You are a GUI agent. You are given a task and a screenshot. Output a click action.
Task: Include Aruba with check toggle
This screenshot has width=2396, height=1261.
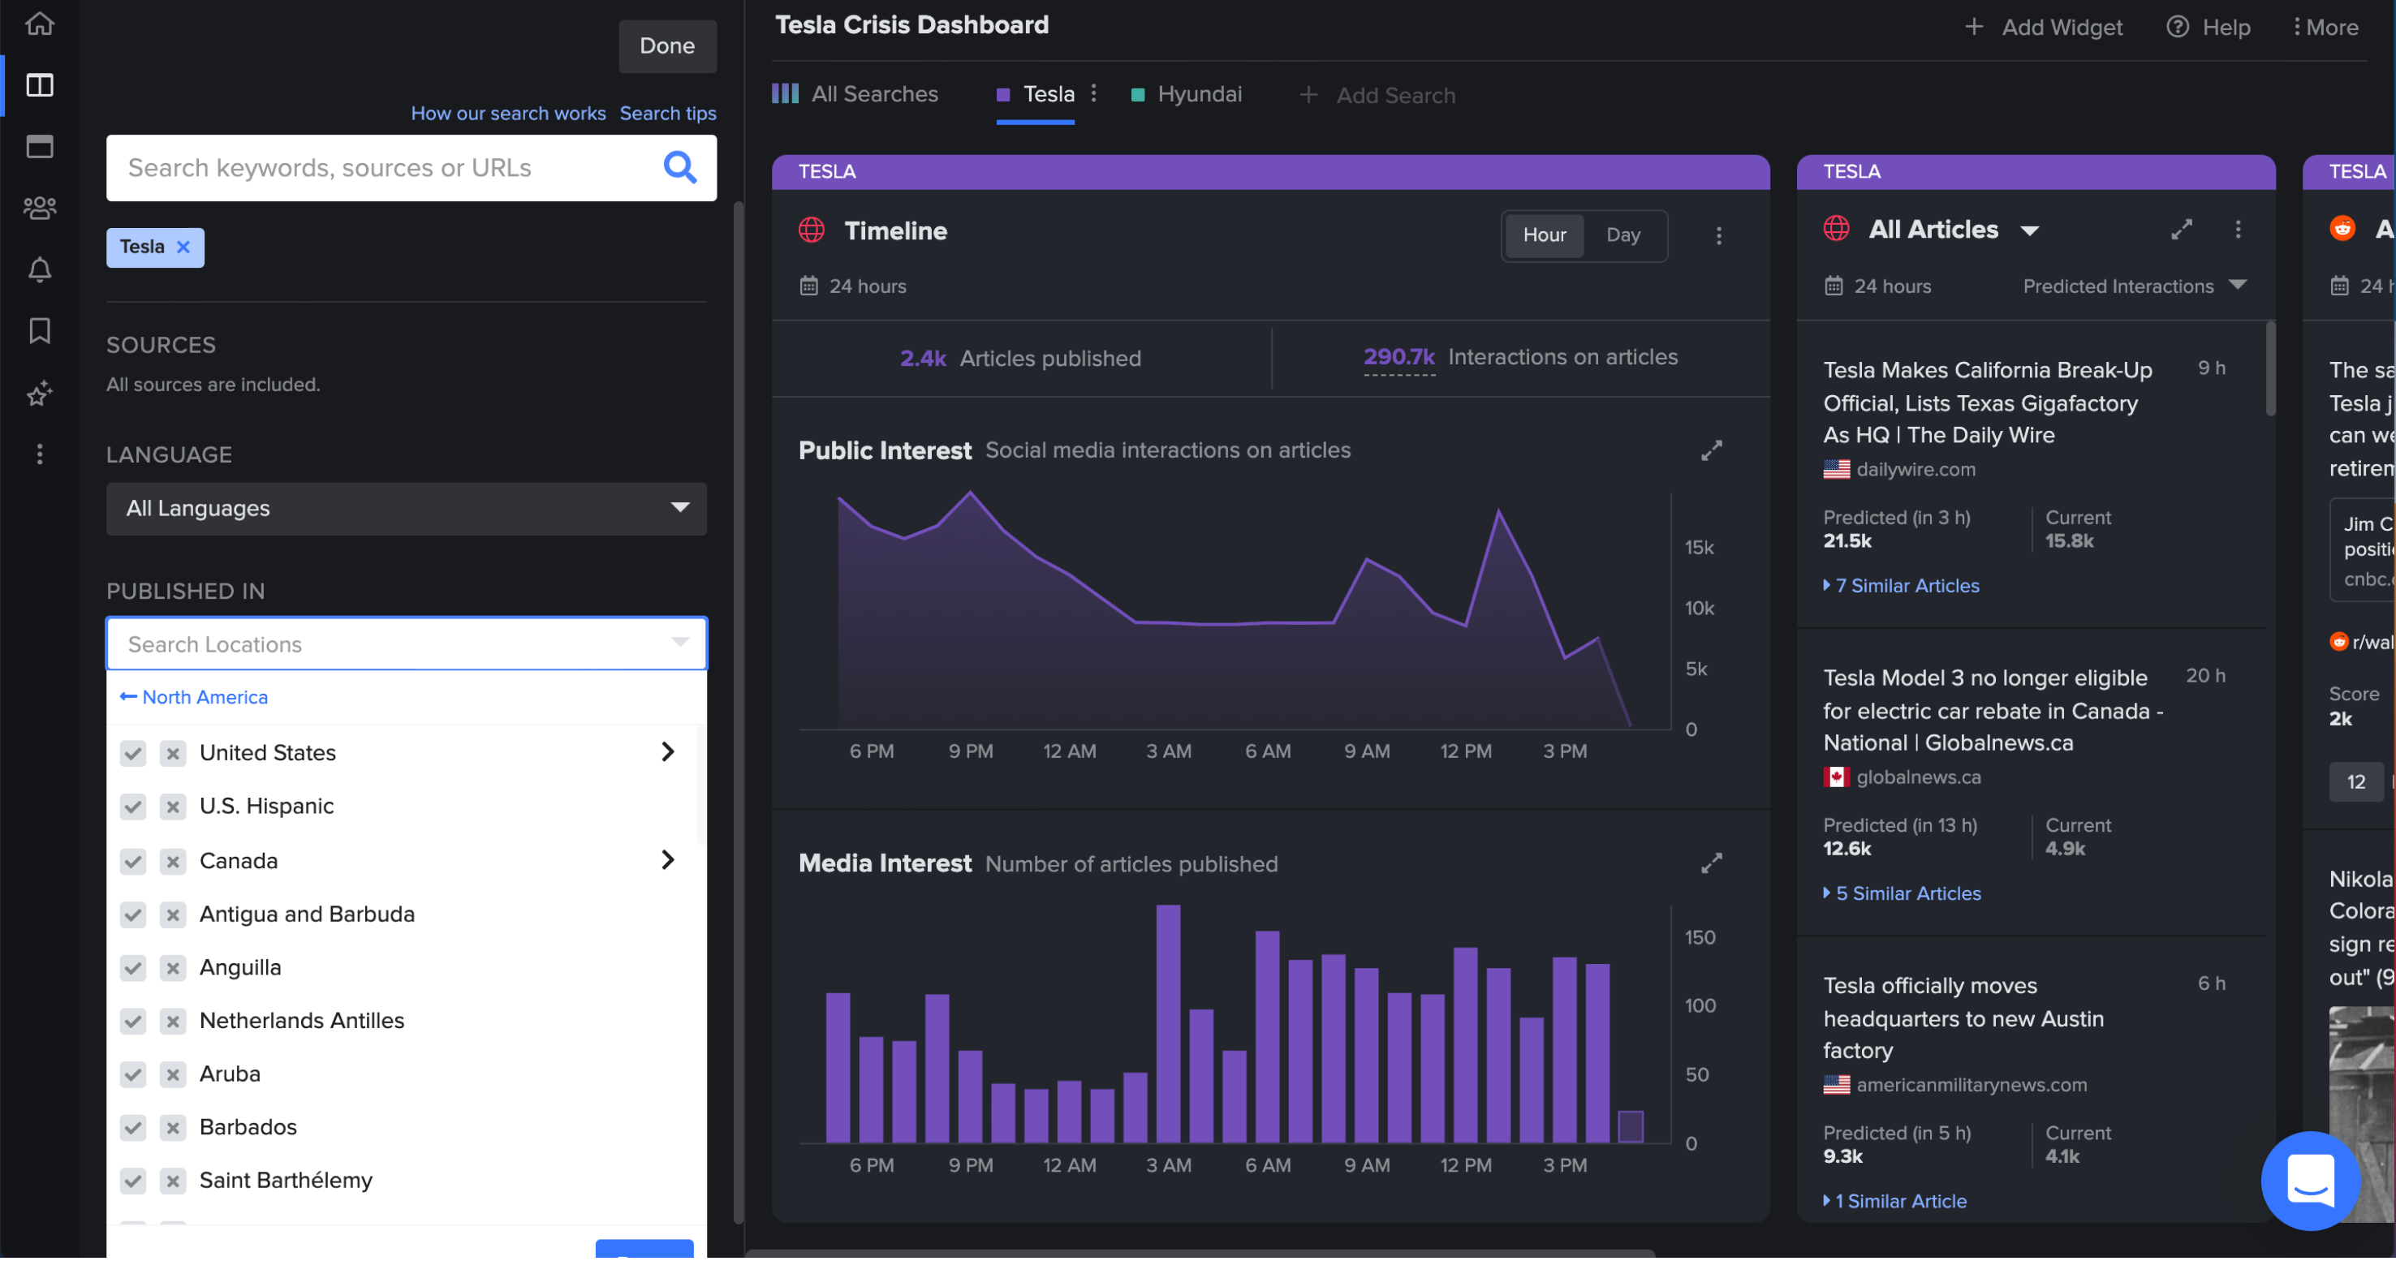pyautogui.click(x=133, y=1075)
